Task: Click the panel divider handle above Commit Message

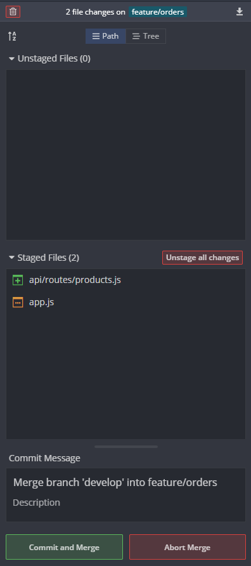Action: 126,447
